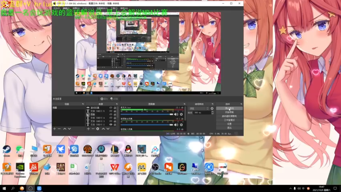
Task: Move selected source up
Action: pyautogui.click(x=103, y=129)
